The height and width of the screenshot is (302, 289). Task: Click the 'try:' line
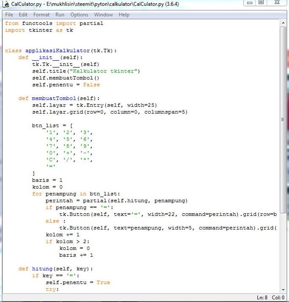click(x=52, y=289)
